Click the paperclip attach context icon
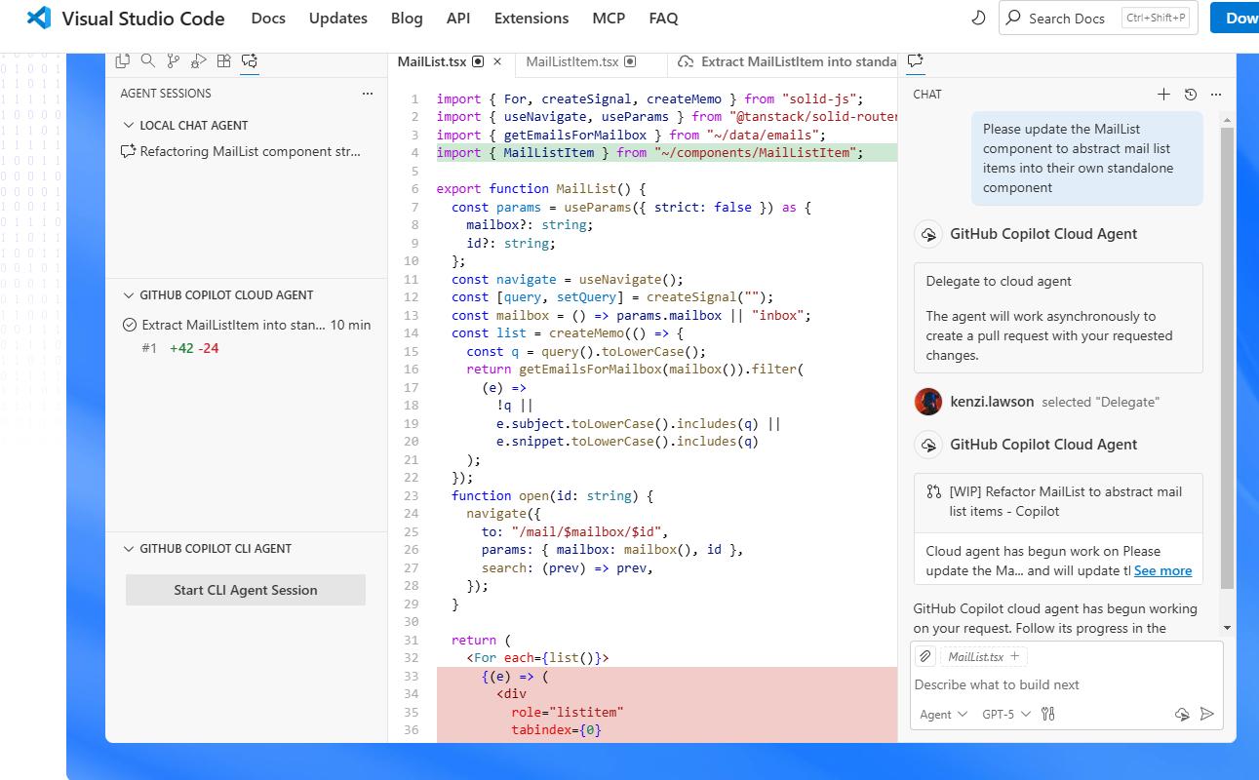The image size is (1259, 780). point(925,656)
